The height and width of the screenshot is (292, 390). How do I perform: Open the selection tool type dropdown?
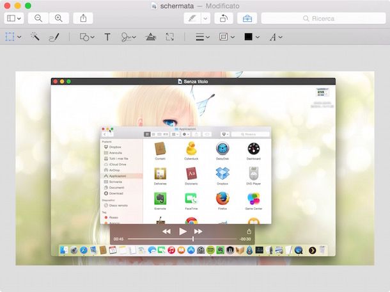[19, 37]
